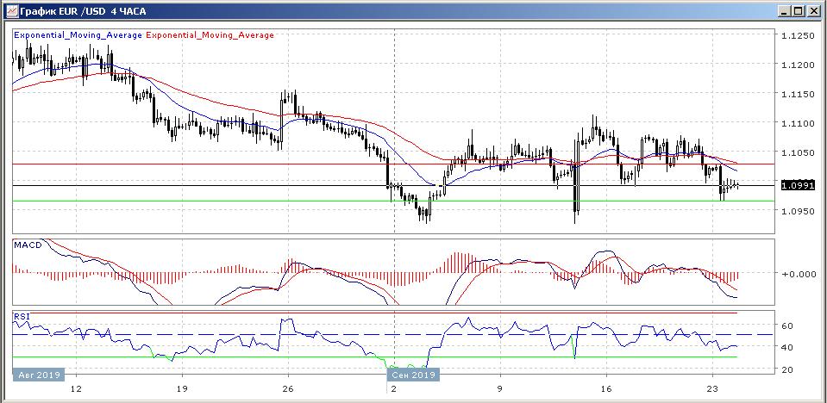
Task: Click the 1.1100 price axis label
Action: 797,124
